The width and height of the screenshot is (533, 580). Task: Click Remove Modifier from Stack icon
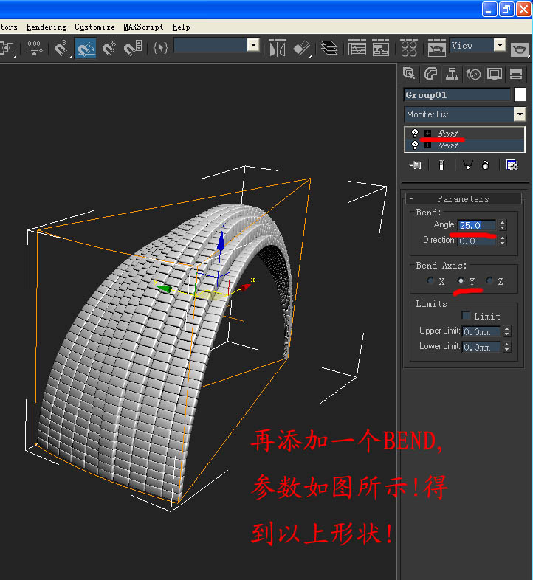[486, 165]
